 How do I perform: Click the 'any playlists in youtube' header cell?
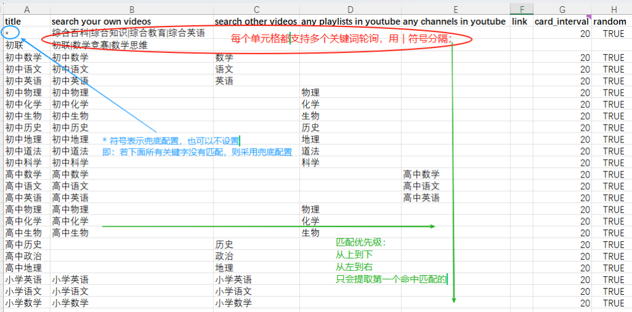(351, 22)
